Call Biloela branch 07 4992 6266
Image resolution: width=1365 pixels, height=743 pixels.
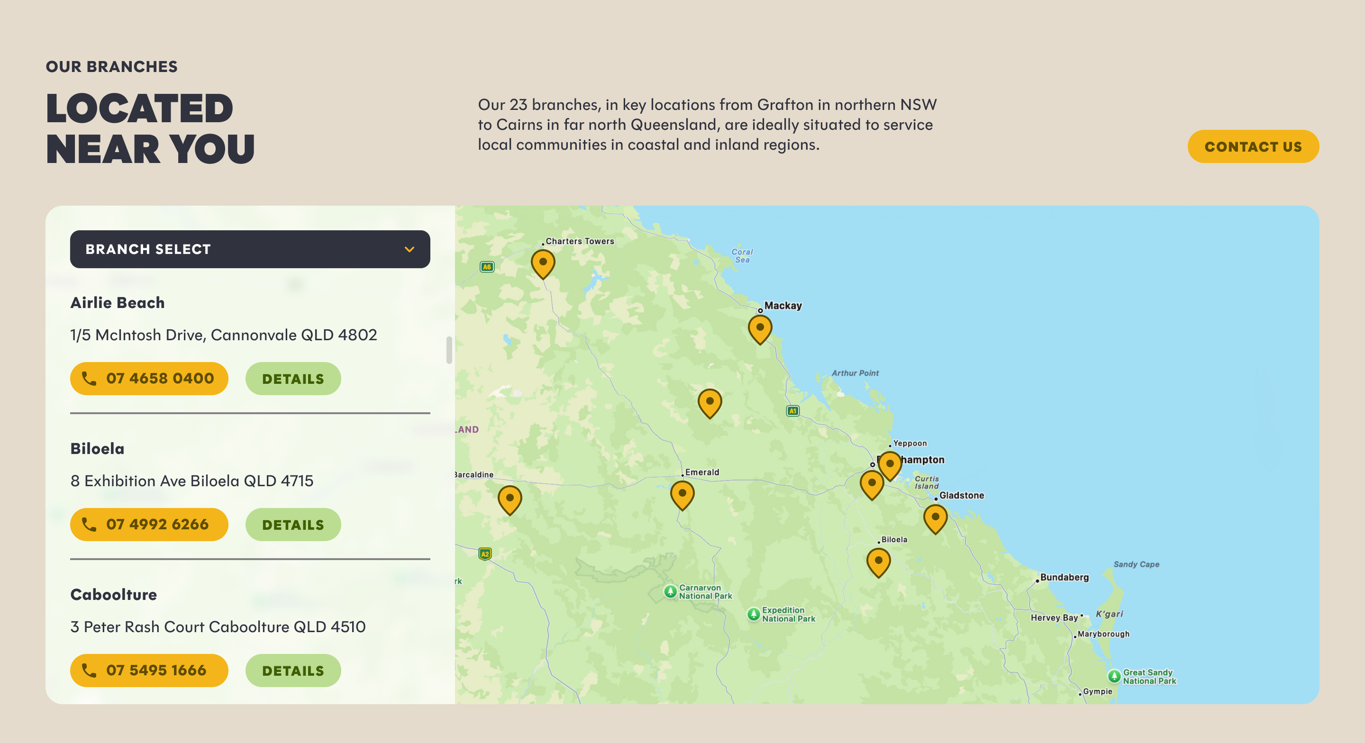pos(149,524)
